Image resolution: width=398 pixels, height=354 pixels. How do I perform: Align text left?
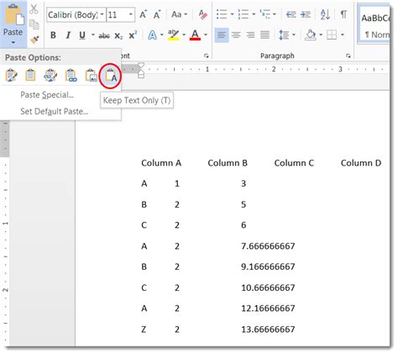[222, 35]
